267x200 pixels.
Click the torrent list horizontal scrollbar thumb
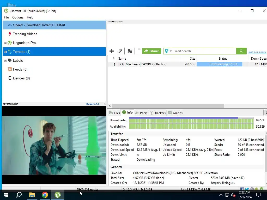click(x=168, y=106)
